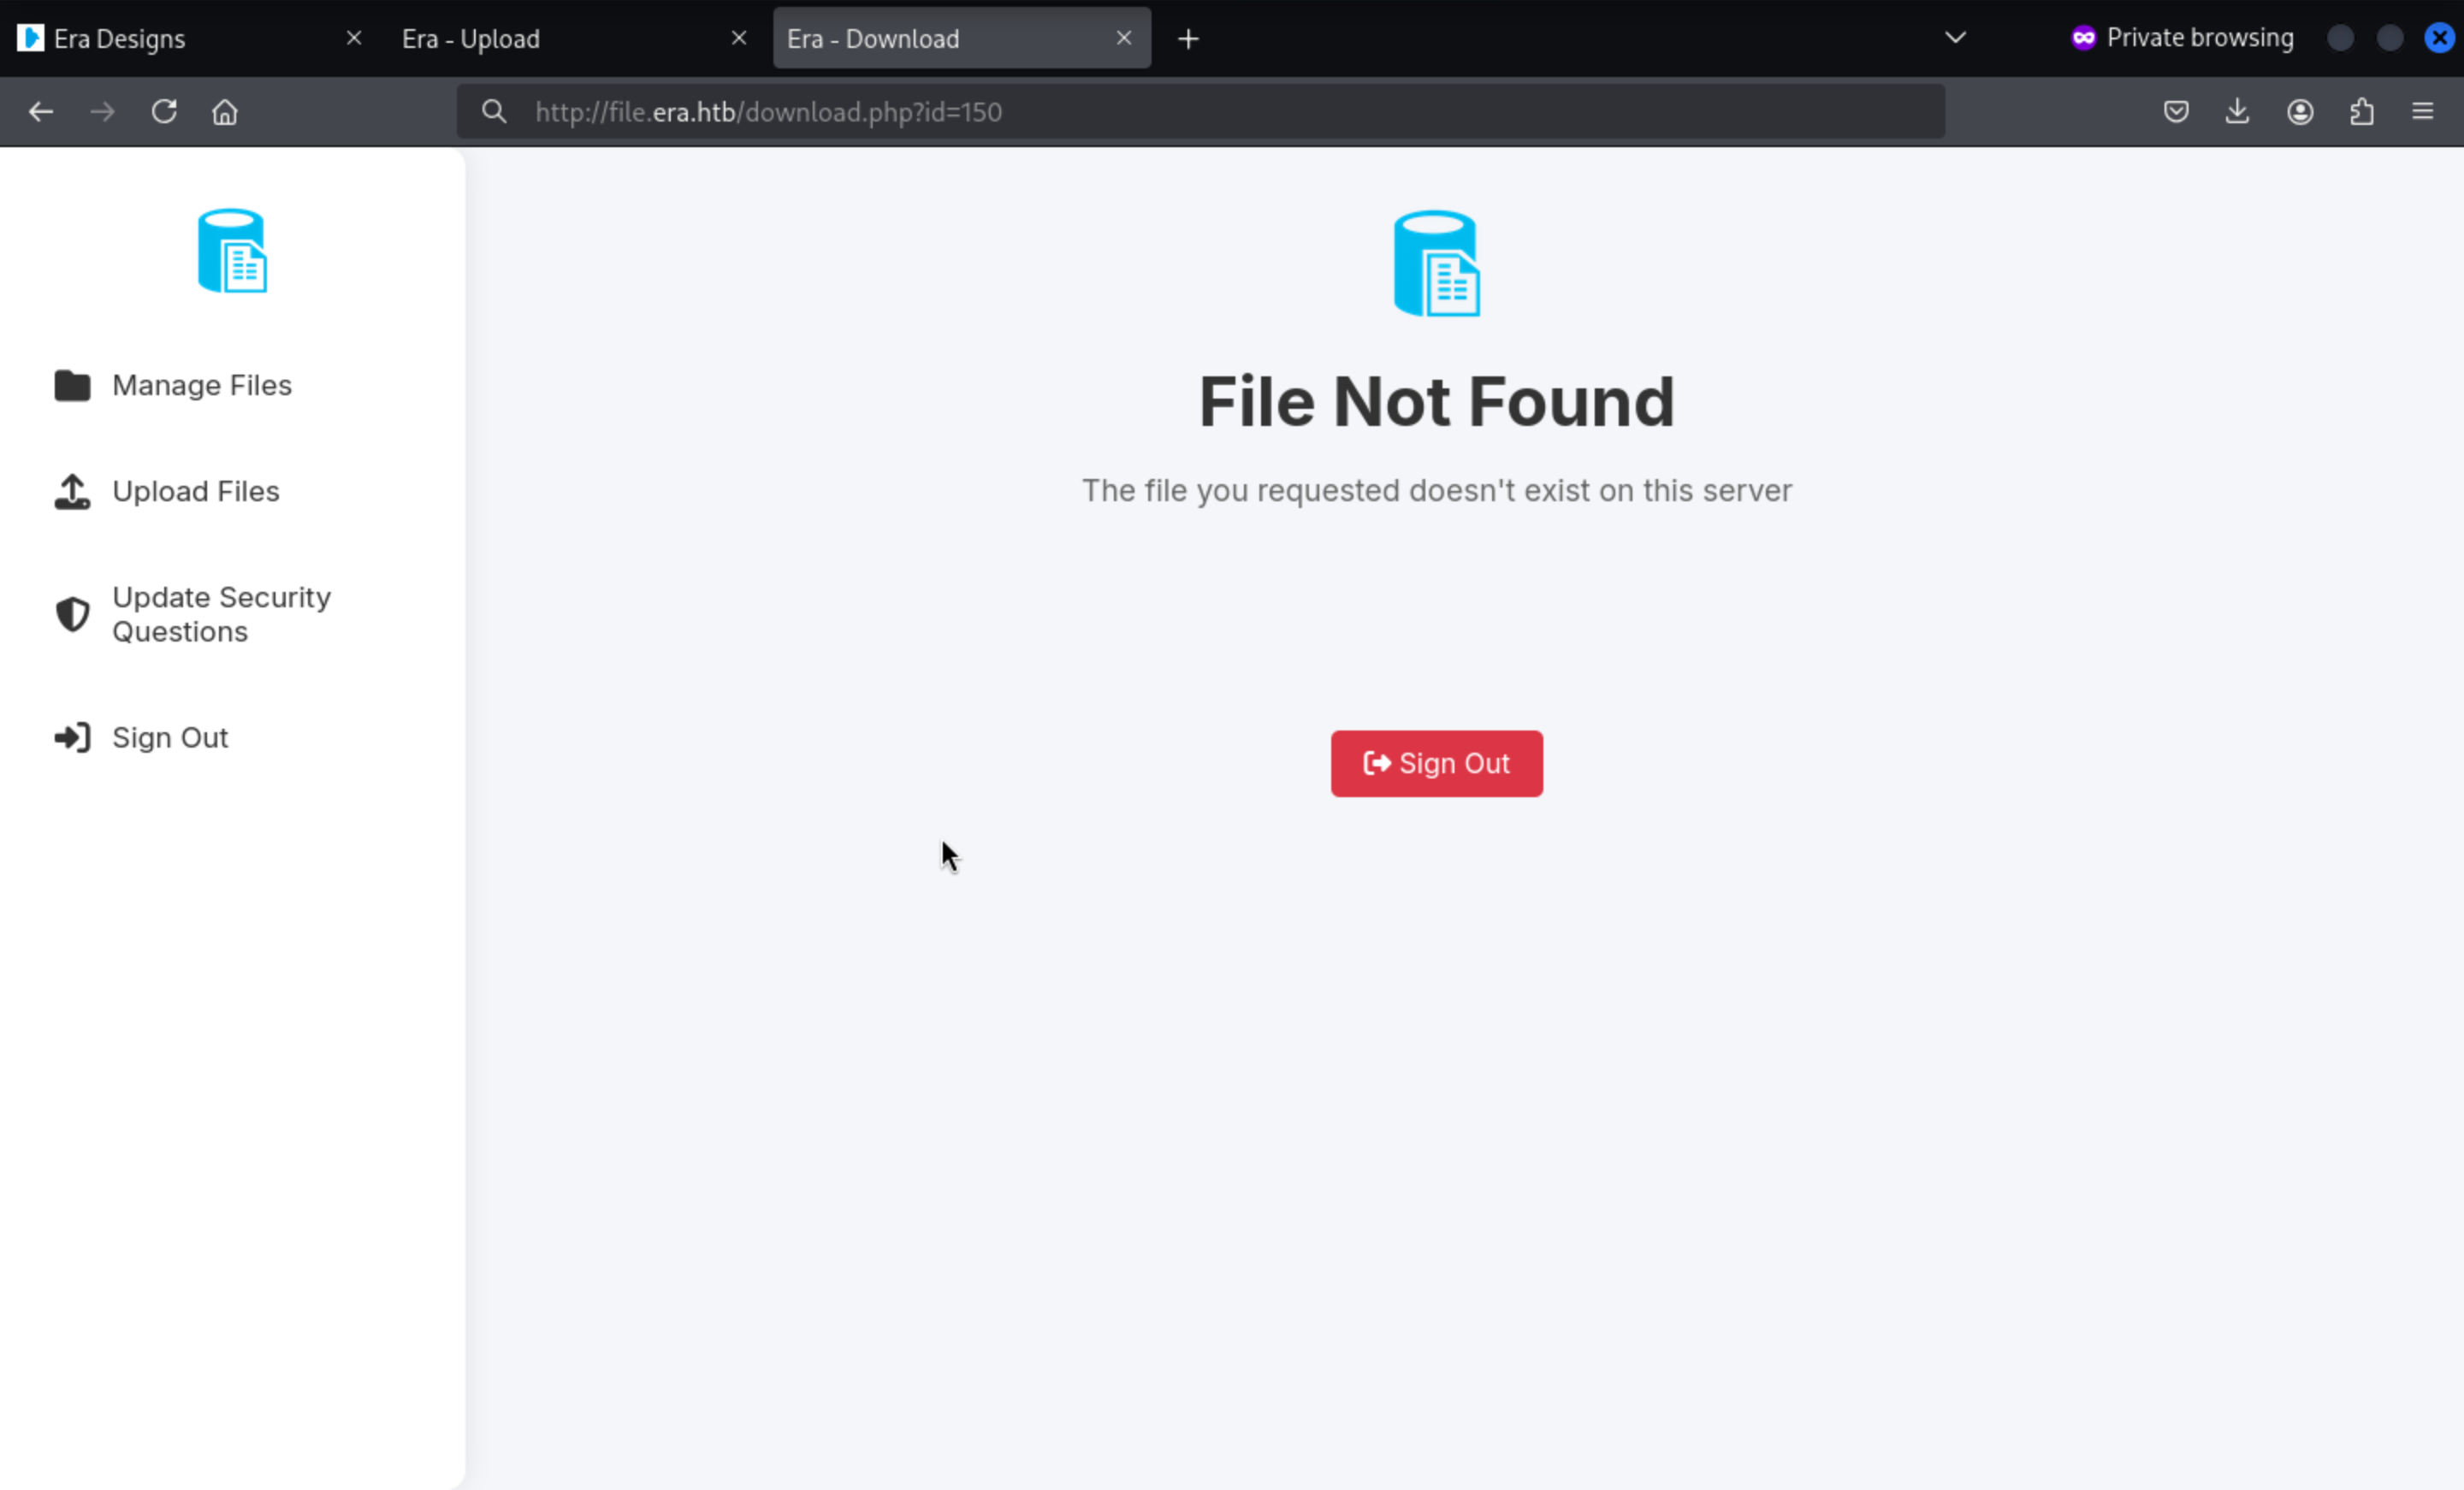Click the blue database logo in sidebar
Image resolution: width=2464 pixels, height=1490 pixels.
[x=232, y=251]
